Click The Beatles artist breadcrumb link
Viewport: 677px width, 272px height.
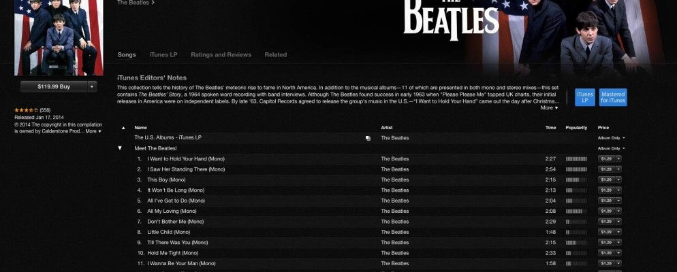coord(134,3)
